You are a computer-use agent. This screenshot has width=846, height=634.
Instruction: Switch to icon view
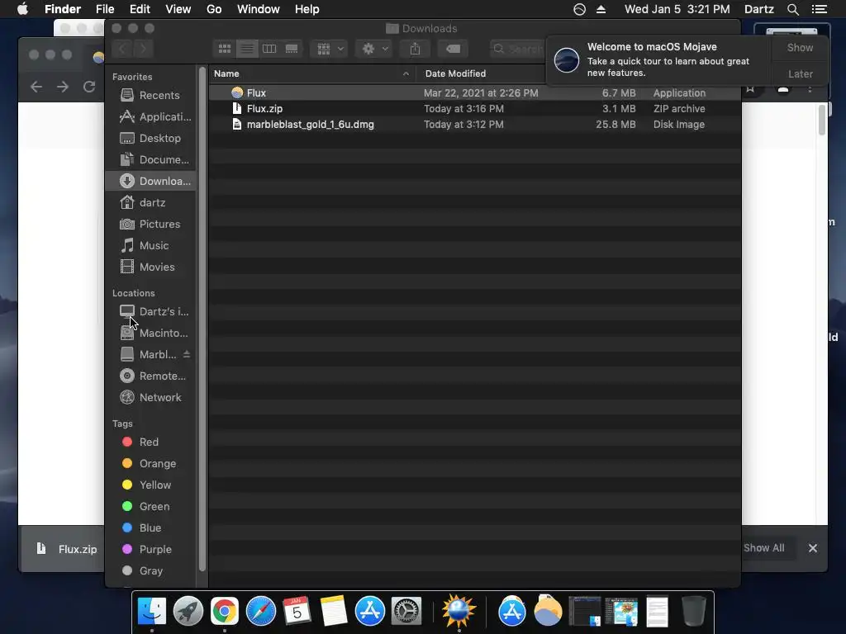[225, 49]
